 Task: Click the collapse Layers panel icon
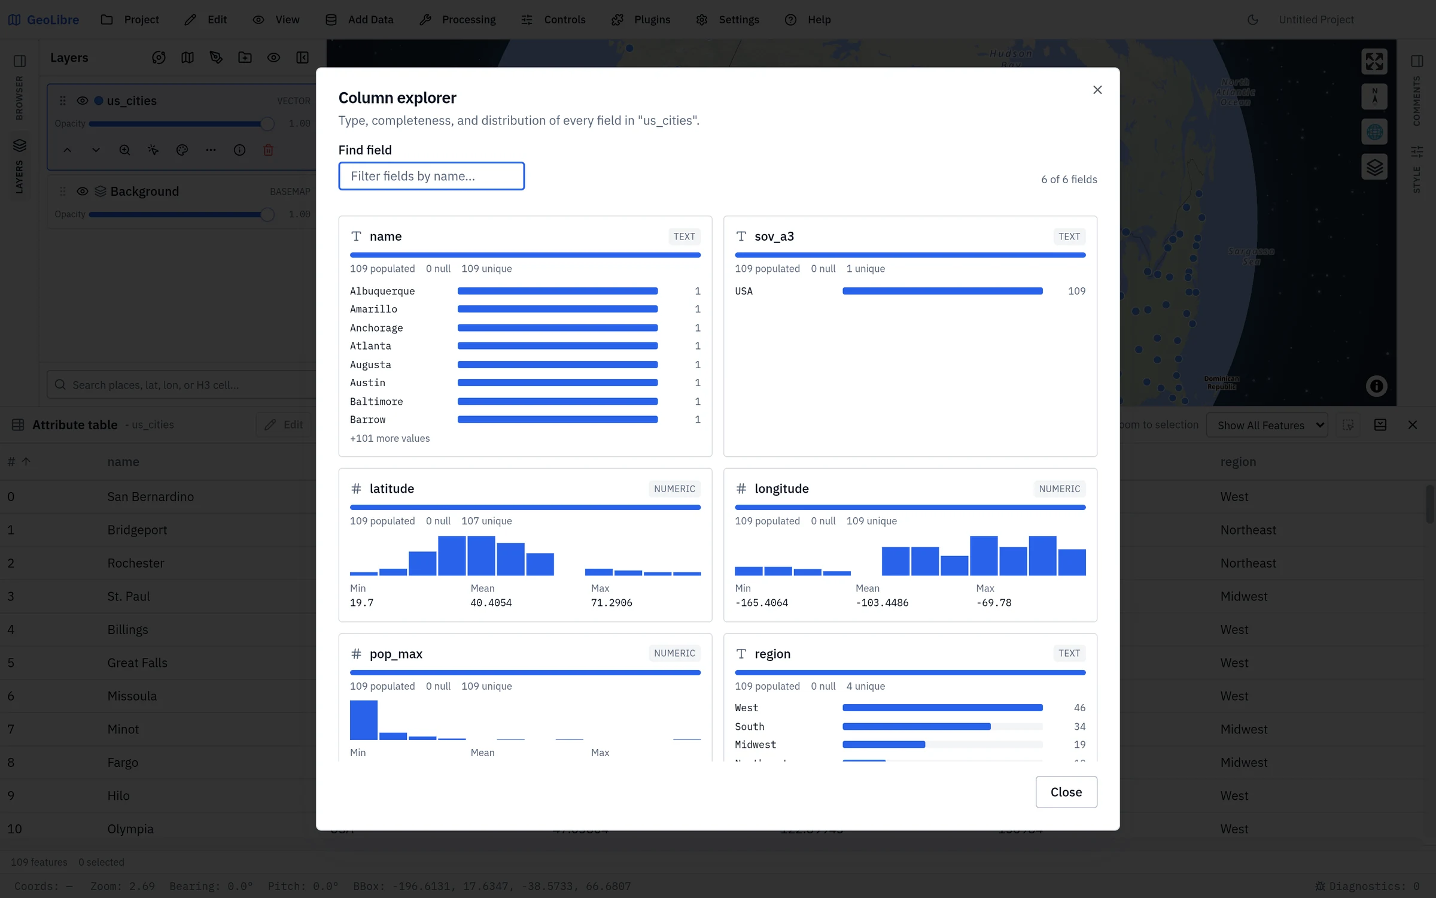[x=302, y=57]
